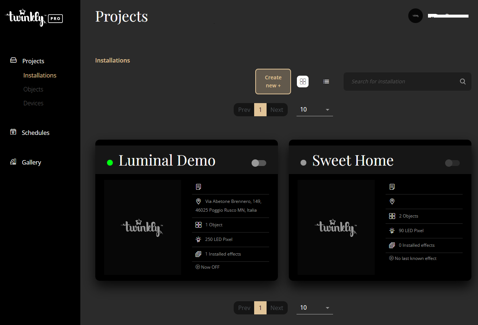Image resolution: width=478 pixels, height=325 pixels.
Task: Click the search magnifier icon
Action: tap(463, 82)
